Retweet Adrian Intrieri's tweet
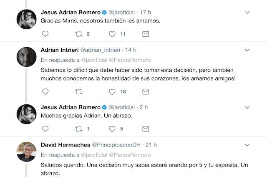 click(78, 92)
